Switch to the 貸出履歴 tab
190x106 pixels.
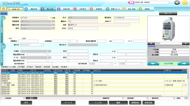coord(55,67)
